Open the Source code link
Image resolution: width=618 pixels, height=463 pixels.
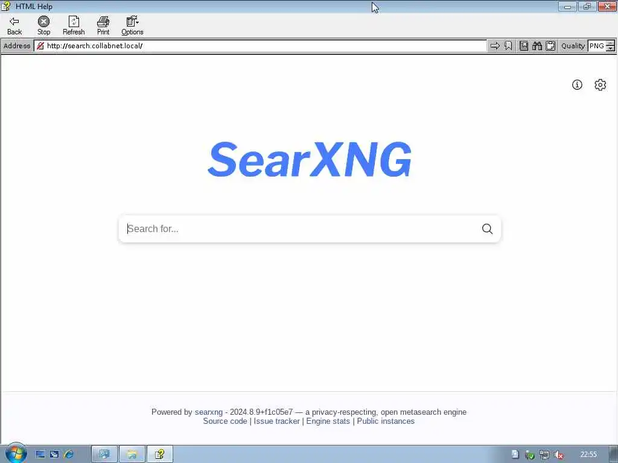coord(225,421)
